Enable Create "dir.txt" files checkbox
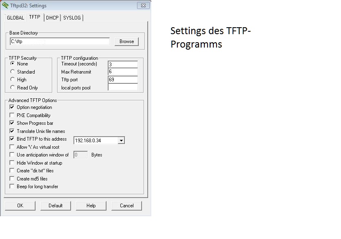The height and width of the screenshot is (239, 341). tap(12, 171)
